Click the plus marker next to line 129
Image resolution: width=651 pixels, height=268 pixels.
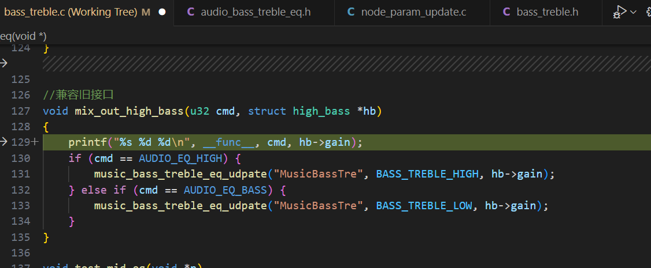tap(35, 142)
